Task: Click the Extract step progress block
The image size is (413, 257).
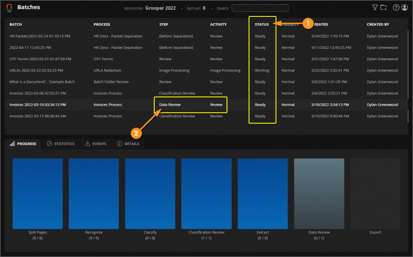Action: [x=263, y=194]
